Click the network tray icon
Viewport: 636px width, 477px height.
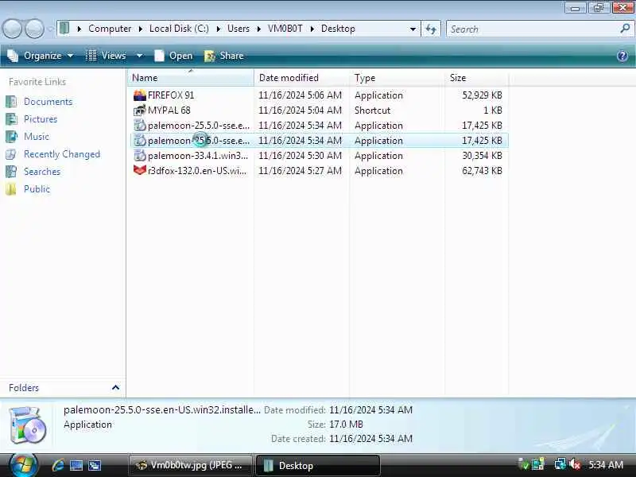point(560,465)
